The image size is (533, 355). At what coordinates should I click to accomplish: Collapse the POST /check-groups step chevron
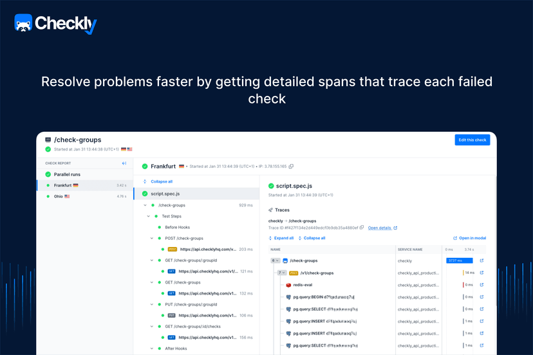(151, 238)
